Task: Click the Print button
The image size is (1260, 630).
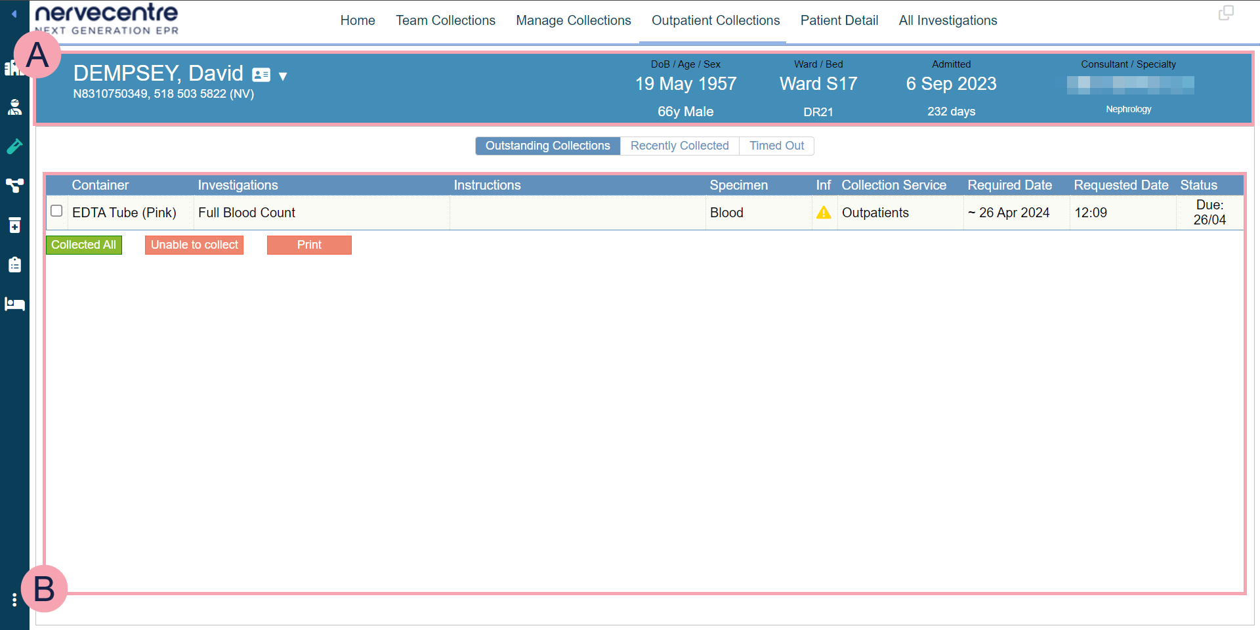Action: (x=309, y=245)
